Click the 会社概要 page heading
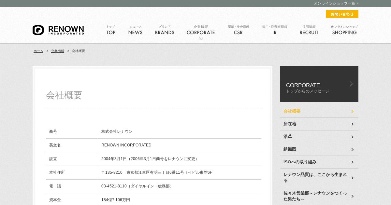The height and width of the screenshot is (205, 391). (x=64, y=95)
